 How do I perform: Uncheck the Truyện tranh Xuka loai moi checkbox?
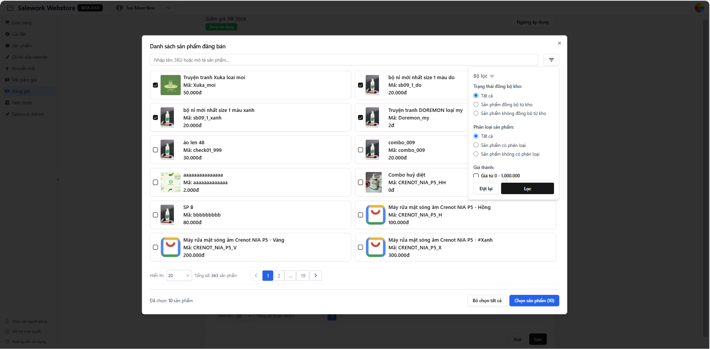tap(155, 85)
